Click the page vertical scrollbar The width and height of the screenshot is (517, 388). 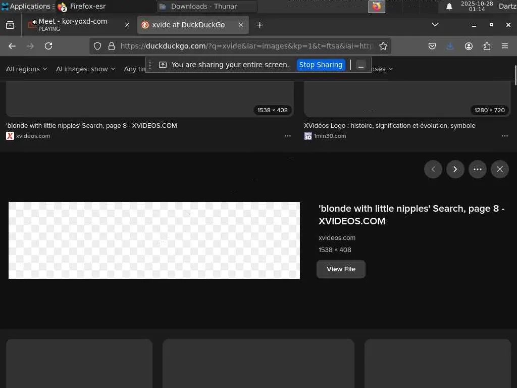[x=515, y=75]
